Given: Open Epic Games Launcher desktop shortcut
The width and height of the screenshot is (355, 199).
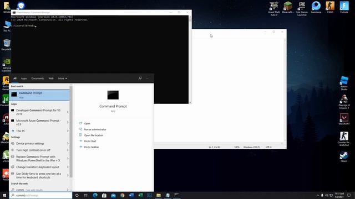Looking at the screenshot, I should point(302,9).
